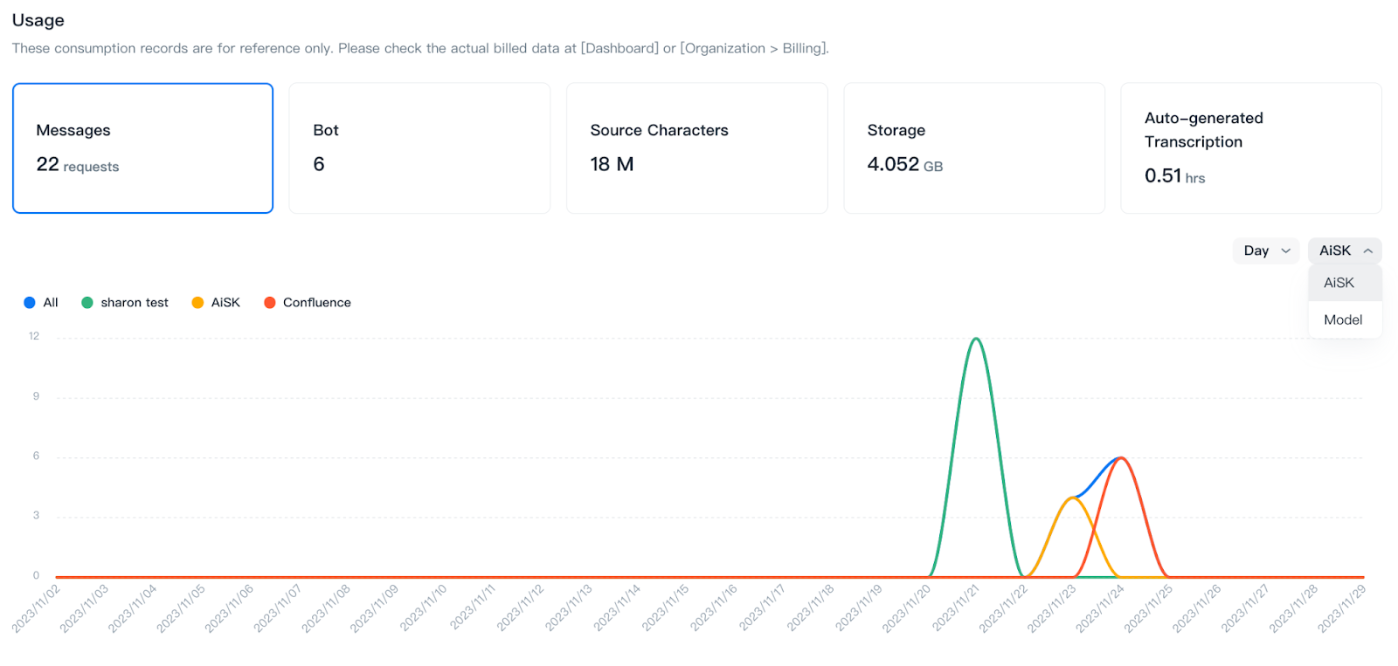Open the Storage usage card
The height and width of the screenshot is (666, 1398).
(x=973, y=148)
